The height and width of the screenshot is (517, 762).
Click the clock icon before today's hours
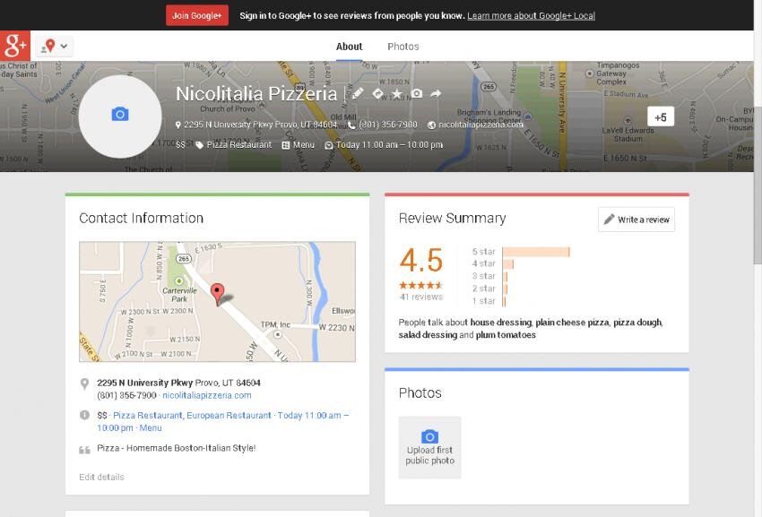click(328, 145)
